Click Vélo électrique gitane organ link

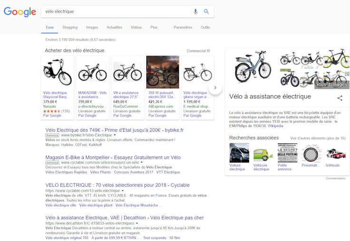[x=197, y=95]
